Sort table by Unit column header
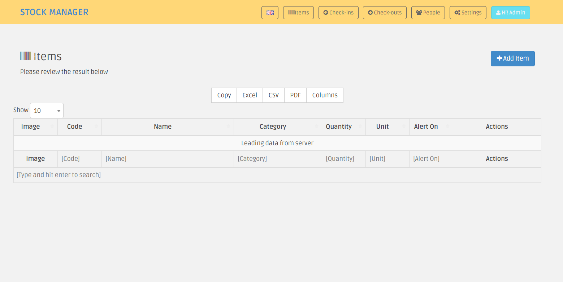Image resolution: width=563 pixels, height=282 pixels. [387, 127]
